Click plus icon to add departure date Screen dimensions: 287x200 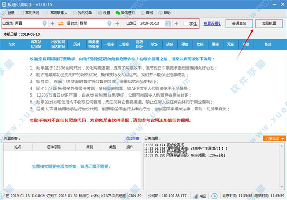point(176,23)
